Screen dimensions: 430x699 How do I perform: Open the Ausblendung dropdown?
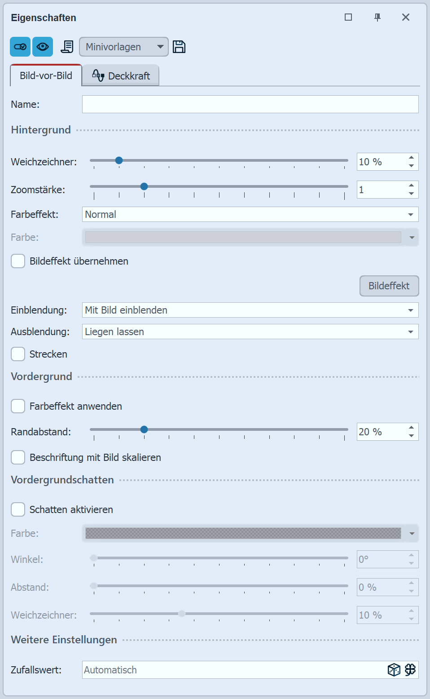(x=250, y=332)
